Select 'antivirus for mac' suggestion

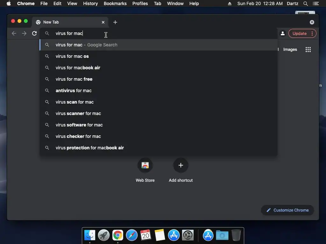tap(159, 91)
